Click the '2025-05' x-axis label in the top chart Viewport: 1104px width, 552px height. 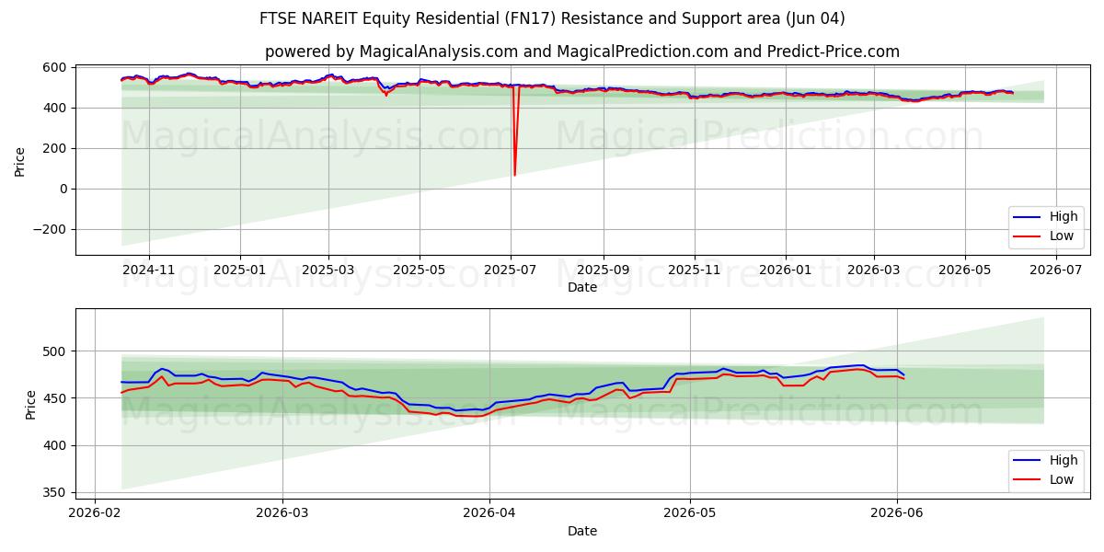click(x=420, y=271)
